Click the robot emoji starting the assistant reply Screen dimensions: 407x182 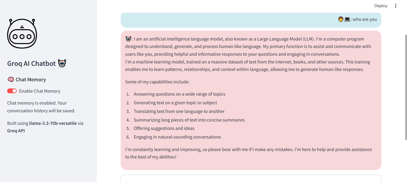(128, 38)
